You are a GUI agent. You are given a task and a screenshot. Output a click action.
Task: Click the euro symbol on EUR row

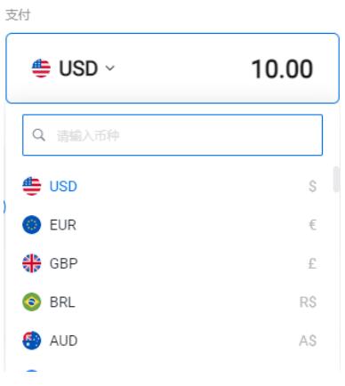coord(312,225)
